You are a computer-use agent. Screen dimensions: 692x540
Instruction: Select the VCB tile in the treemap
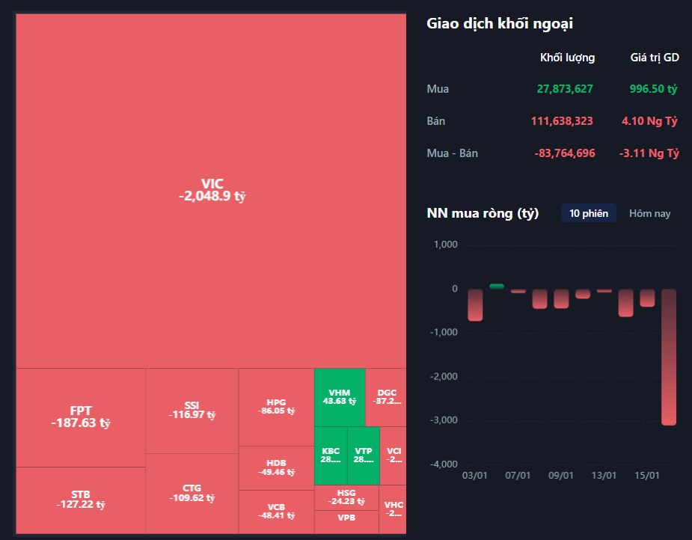click(x=276, y=512)
